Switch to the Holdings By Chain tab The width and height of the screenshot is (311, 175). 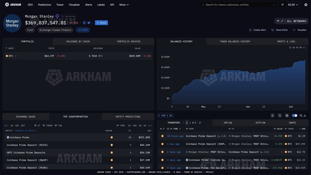point(78,41)
